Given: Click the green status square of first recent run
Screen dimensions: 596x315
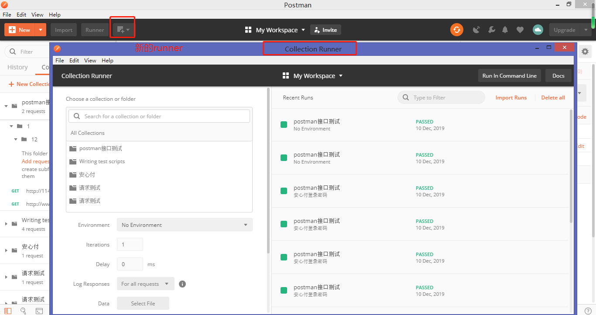Looking at the screenshot, I should 284,125.
